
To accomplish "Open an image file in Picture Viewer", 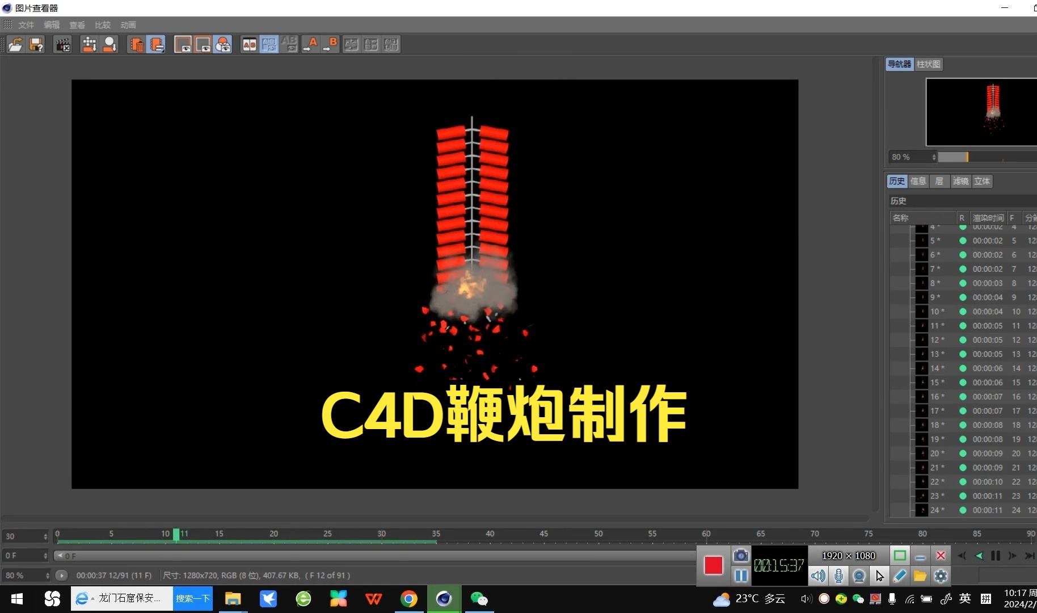I will (x=16, y=44).
